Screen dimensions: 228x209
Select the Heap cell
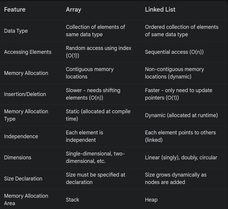point(151,200)
